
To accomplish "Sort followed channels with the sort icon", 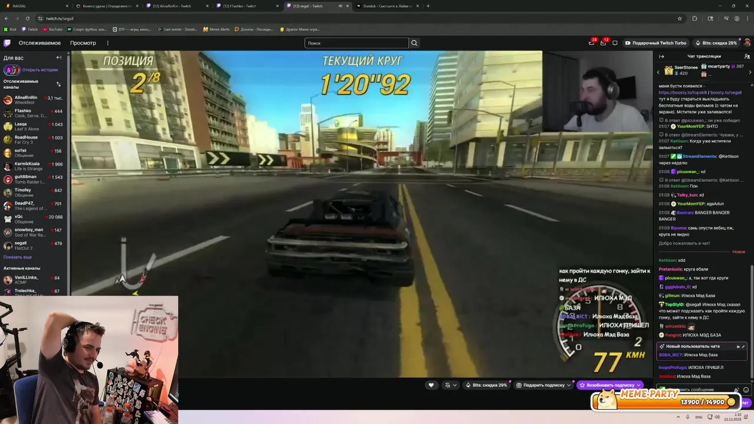I will coord(58,84).
